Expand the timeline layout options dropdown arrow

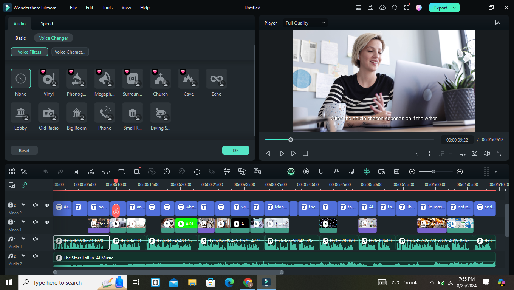(496, 172)
